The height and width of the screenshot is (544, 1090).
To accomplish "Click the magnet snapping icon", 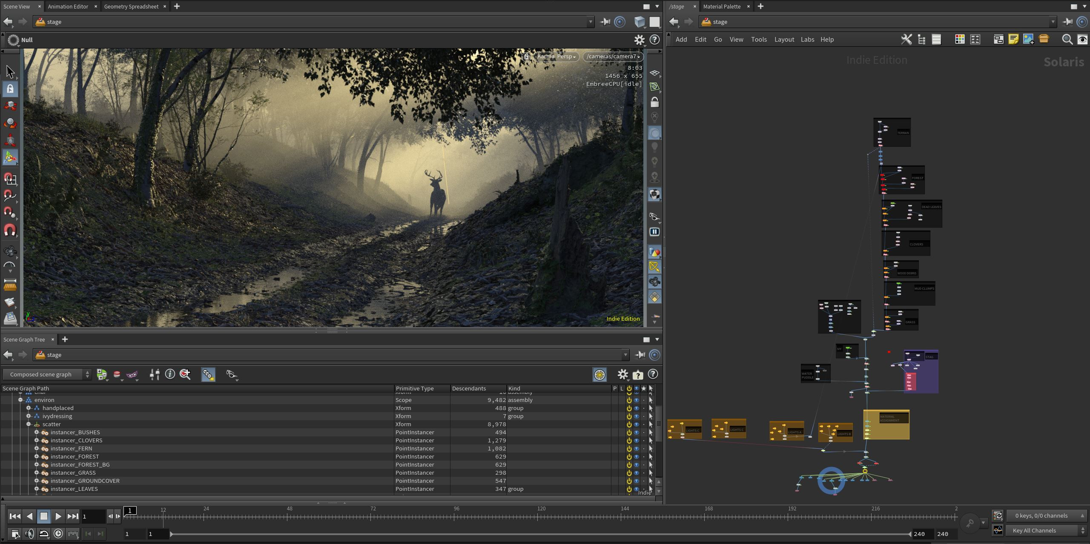I will (x=10, y=231).
